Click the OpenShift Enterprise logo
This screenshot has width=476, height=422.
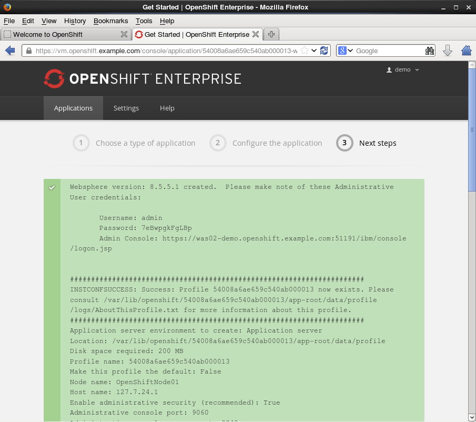pyautogui.click(x=143, y=78)
